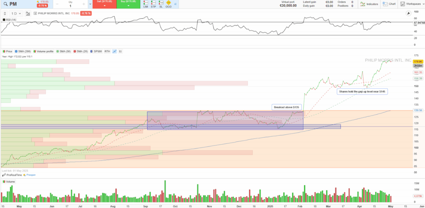Open the 1 D timeframe dropdown
The image size is (425, 208).
(16, 13)
